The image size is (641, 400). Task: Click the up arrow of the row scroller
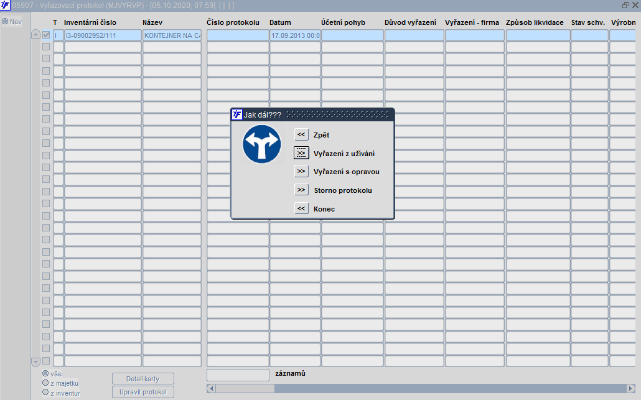35,35
